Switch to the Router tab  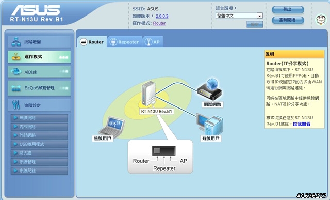tap(92, 42)
